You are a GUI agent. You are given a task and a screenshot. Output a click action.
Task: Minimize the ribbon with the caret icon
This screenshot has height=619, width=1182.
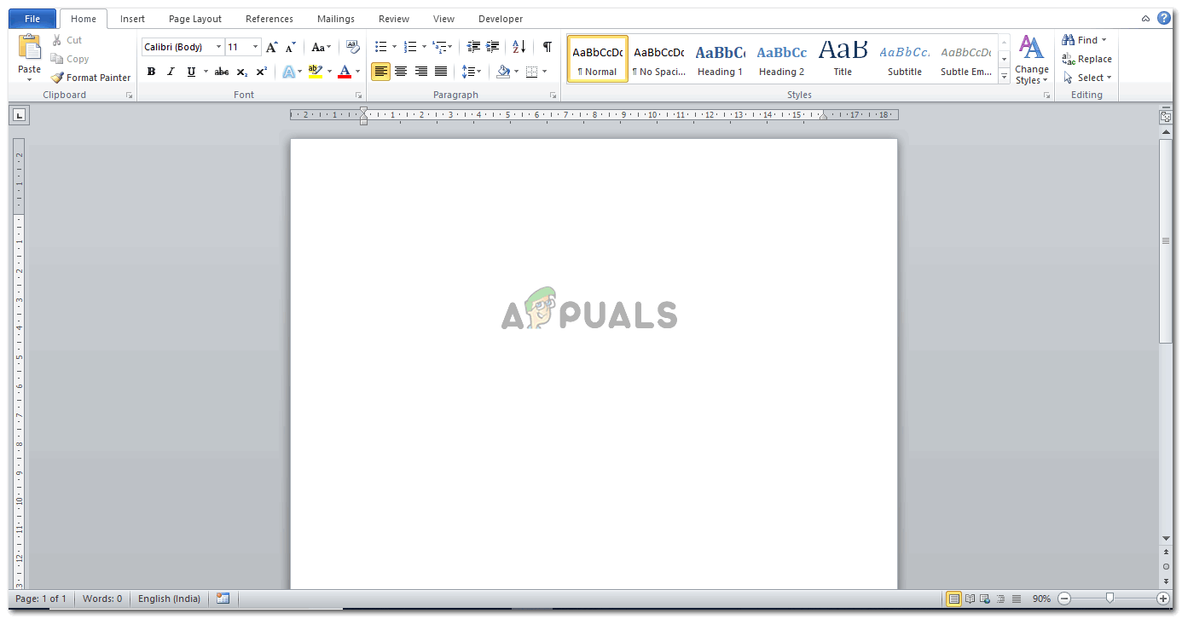(1145, 19)
